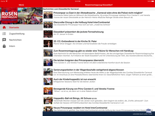Image resolution: width=155 pixels, height=116 pixels.
Task: Click the list icon beside Zugaufstellung
Action: pyautogui.click(x=4, y=34)
